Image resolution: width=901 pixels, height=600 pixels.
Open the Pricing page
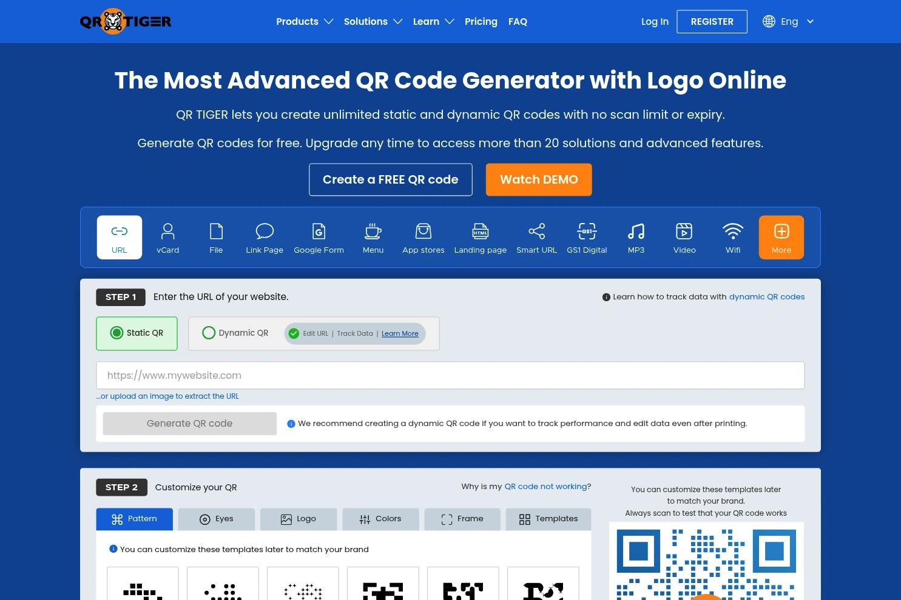point(481,21)
